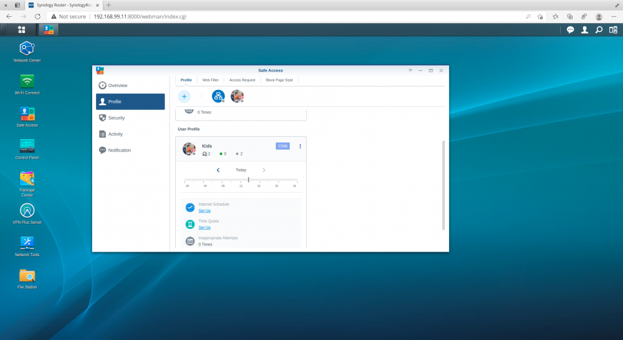Click the device count icon on the Kids card
Screen dimensions: 623x340
pyautogui.click(x=204, y=154)
